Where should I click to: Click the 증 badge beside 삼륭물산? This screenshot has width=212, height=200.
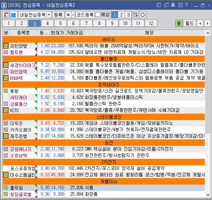(6, 104)
